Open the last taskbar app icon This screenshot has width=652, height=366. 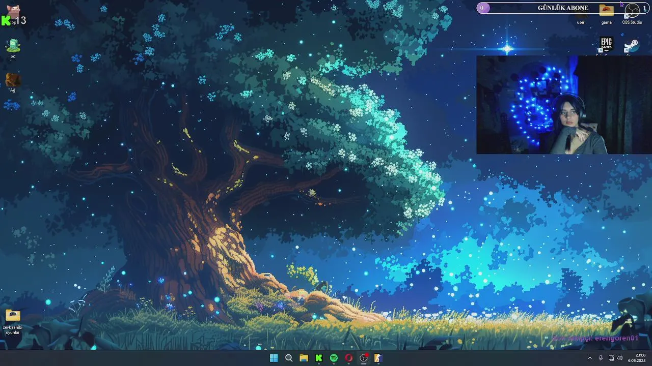click(378, 358)
